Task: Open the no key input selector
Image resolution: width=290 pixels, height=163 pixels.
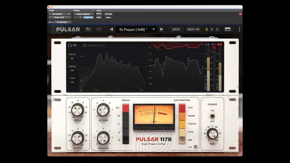Action: pos(63,22)
